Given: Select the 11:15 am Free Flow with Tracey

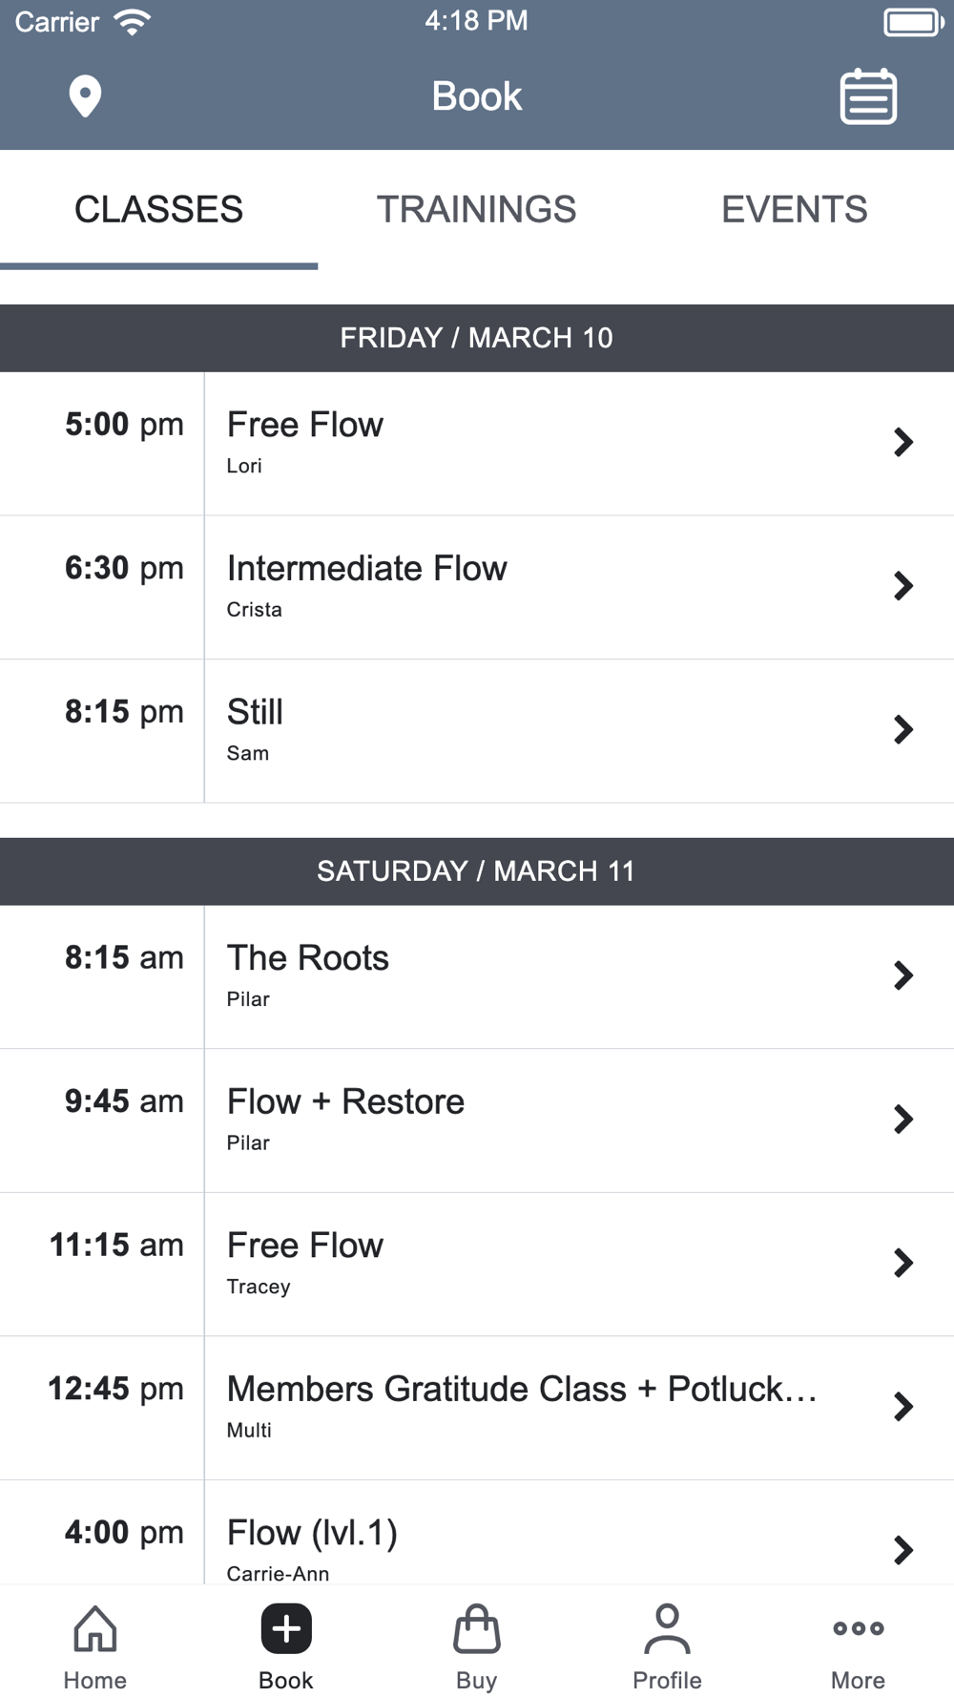Looking at the screenshot, I should 477,1264.
